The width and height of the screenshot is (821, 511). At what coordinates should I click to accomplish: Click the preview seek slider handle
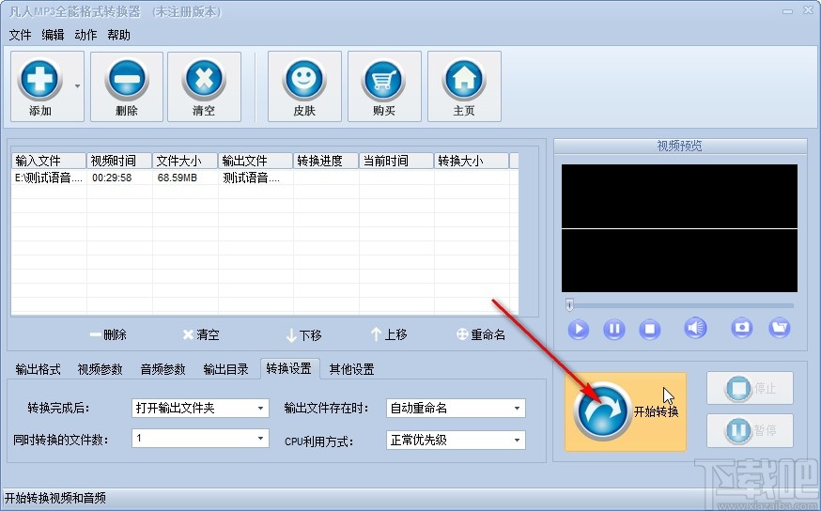pos(569,304)
